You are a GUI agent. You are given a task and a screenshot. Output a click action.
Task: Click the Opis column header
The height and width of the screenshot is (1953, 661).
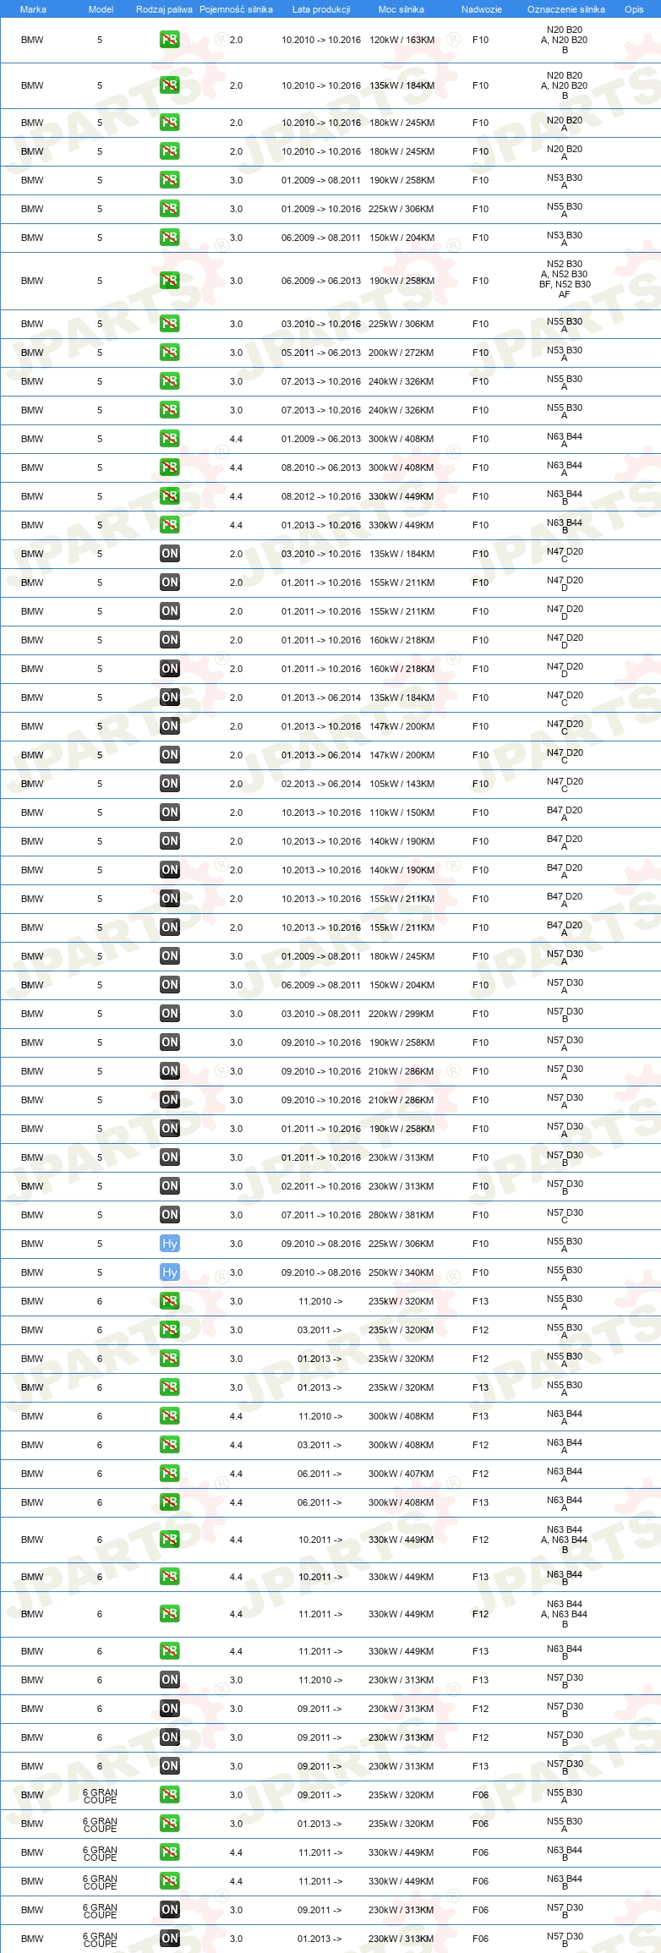click(634, 9)
